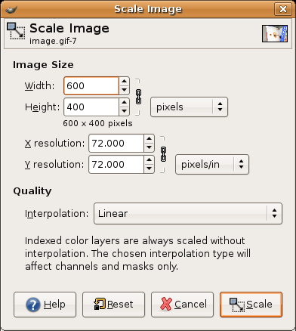Click the GIMP Wilber icon in title bar

(11, 9)
